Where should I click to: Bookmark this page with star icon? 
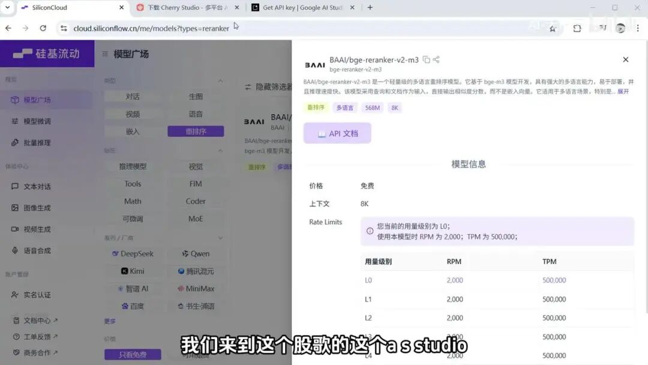pyautogui.click(x=553, y=28)
